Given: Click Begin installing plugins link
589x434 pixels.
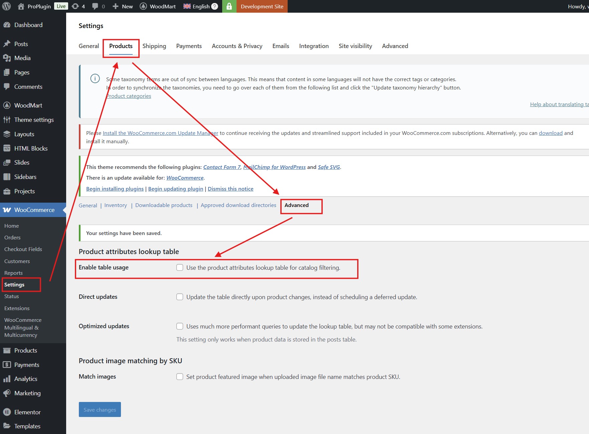Looking at the screenshot, I should (x=115, y=189).
